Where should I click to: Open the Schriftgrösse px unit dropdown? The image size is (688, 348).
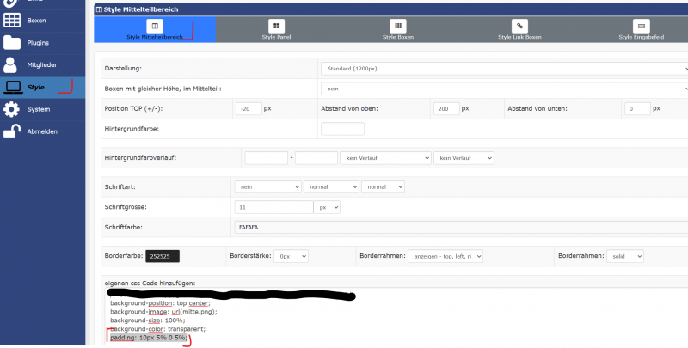pos(329,207)
